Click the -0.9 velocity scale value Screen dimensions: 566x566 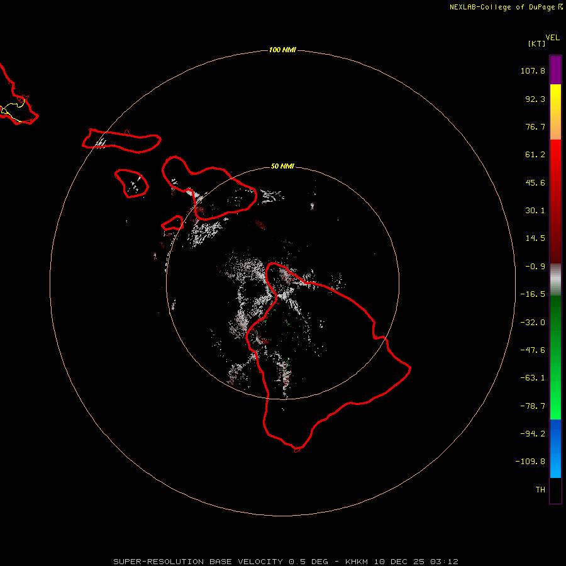click(535, 267)
